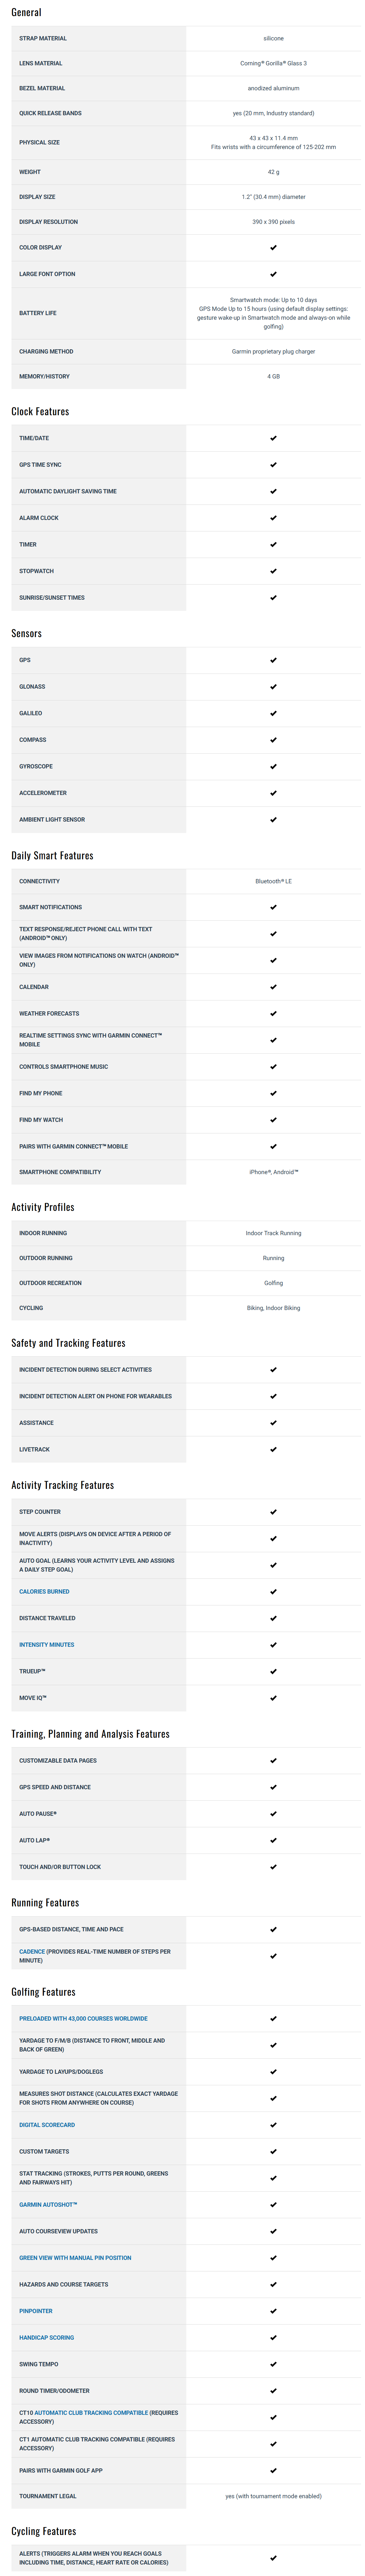365x2576 pixels.
Task: Open the Intensity Minutes link
Action: point(46,1644)
